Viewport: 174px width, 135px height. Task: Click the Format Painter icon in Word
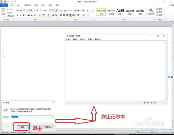click(10, 16)
